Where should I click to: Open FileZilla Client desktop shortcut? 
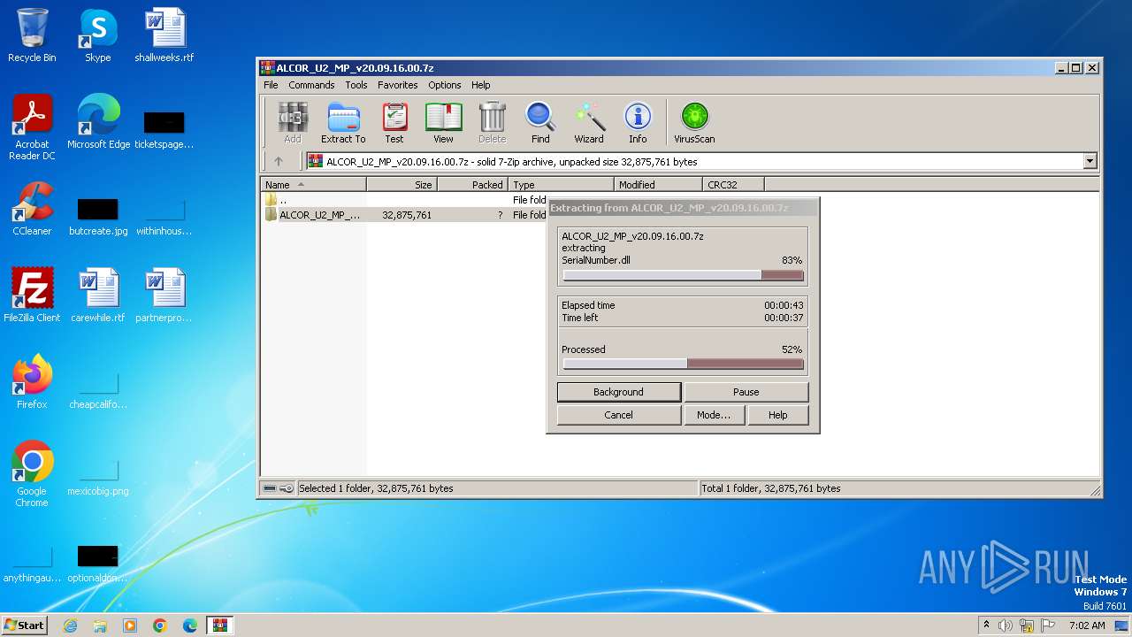(x=32, y=295)
